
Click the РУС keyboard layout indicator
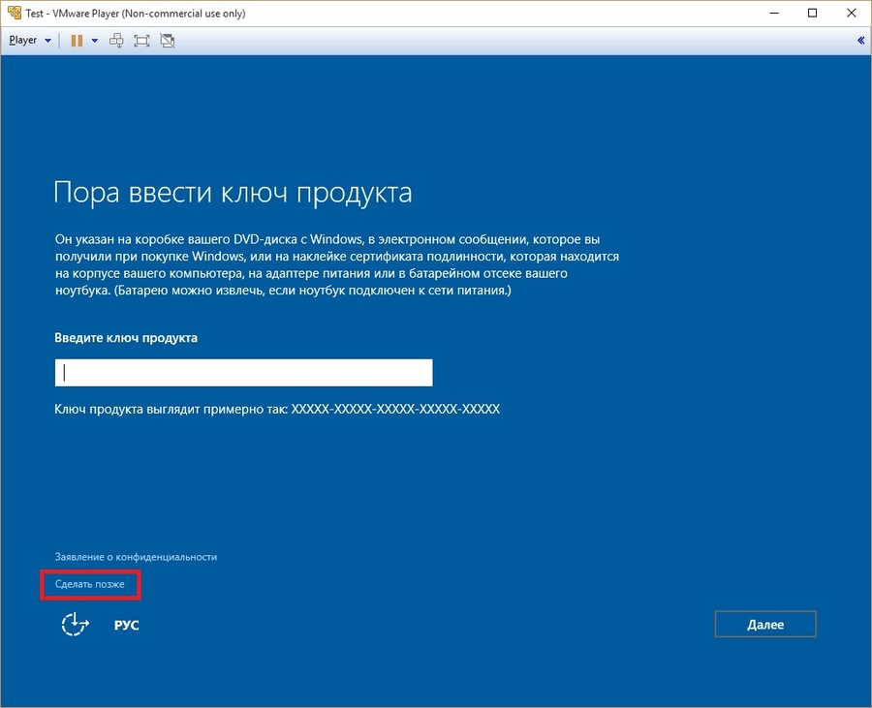coord(126,625)
